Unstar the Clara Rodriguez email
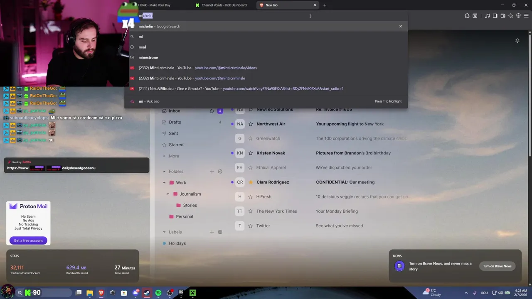 [x=251, y=182]
